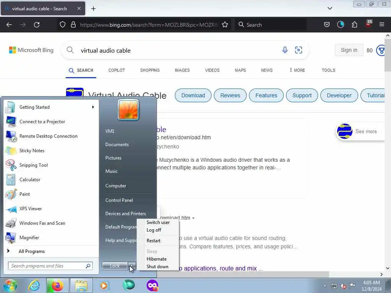Viewport: 391px width, 293px height.
Task: Open Bing SHOPPING tab
Action: 150,70
